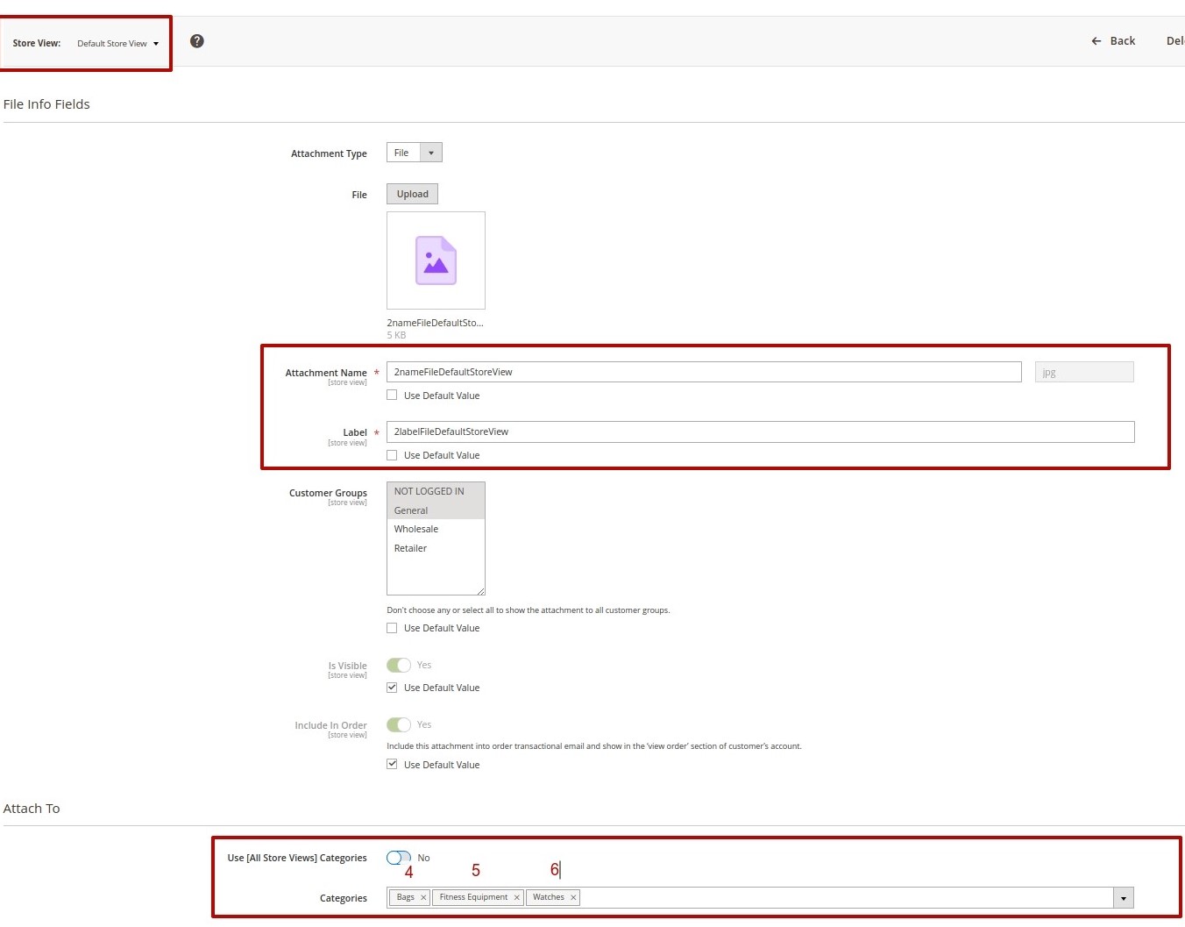Uncheck Use Default Value for Is Visible
Viewport: 1185px width, 927px height.
(392, 688)
